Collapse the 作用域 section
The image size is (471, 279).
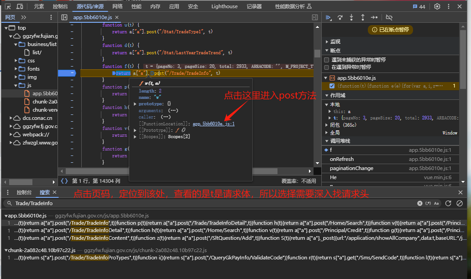pyautogui.click(x=327, y=95)
